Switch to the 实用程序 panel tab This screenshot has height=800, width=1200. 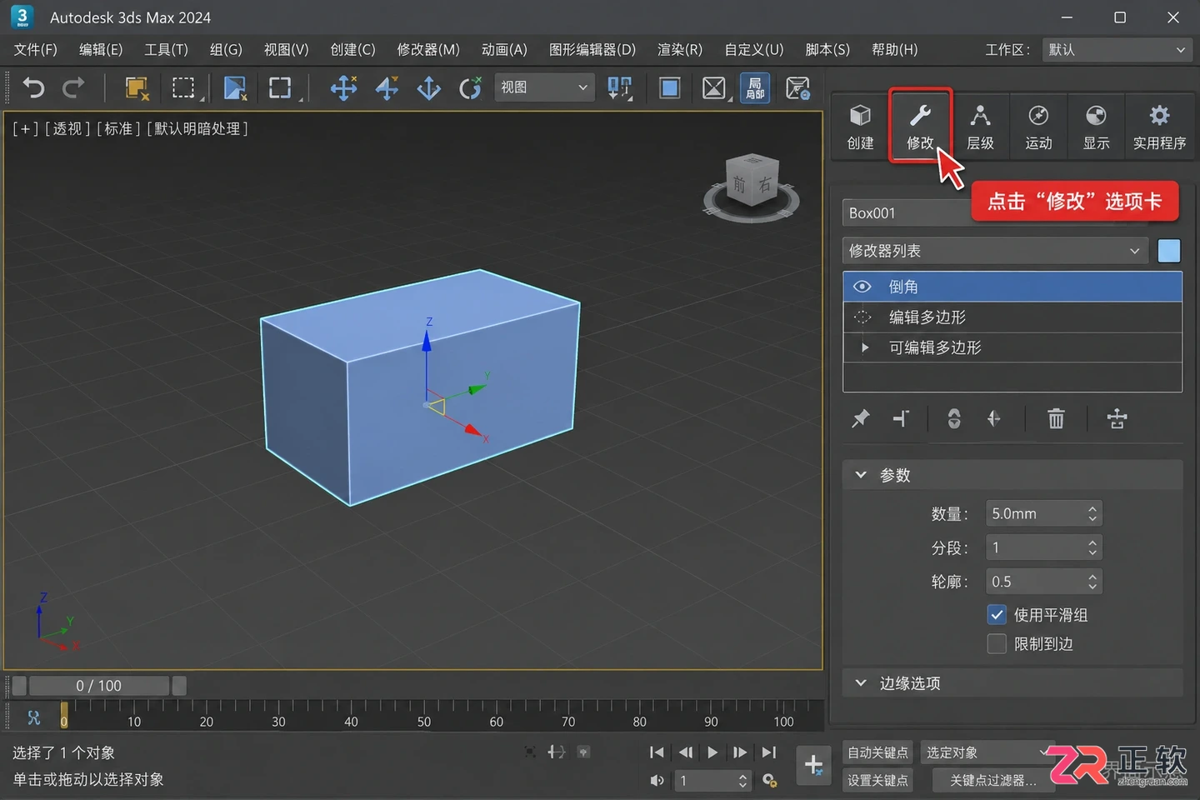pyautogui.click(x=1159, y=127)
